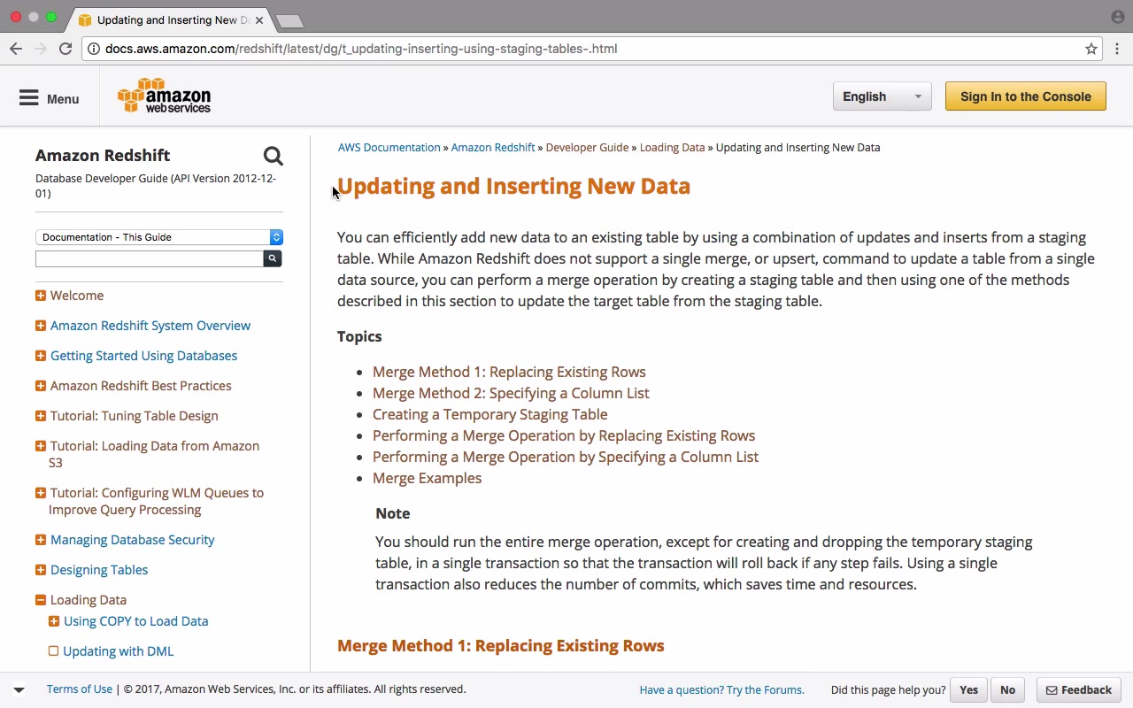Answer Yes to page helpfulness
The image size is (1133, 708).
coord(969,690)
